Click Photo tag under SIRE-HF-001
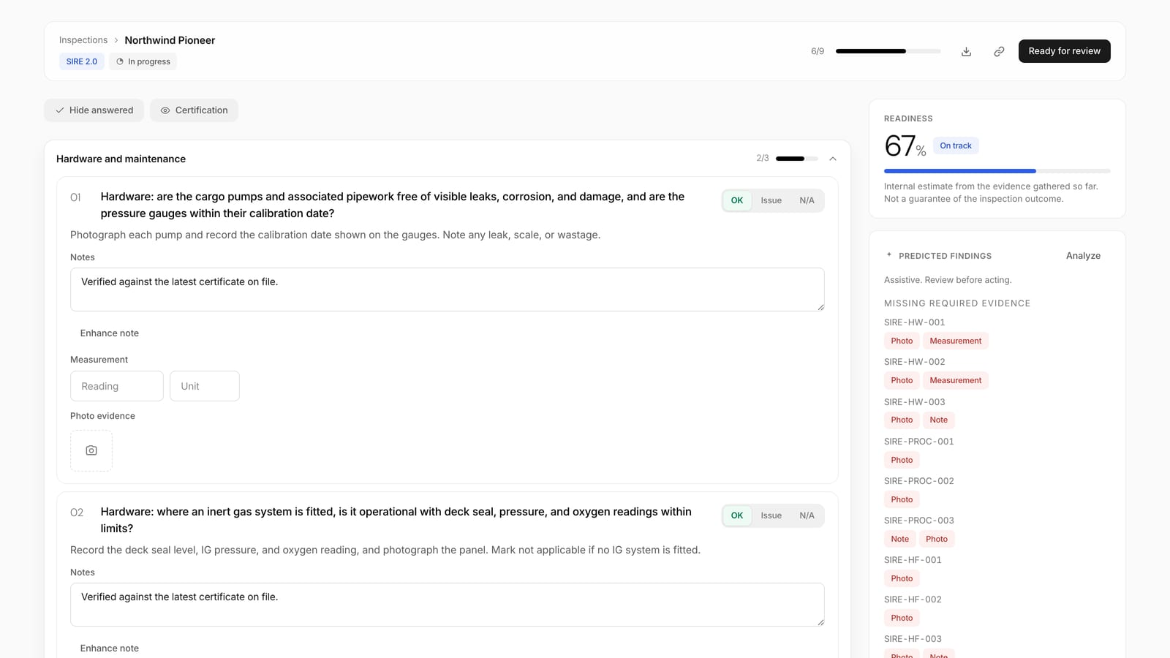The width and height of the screenshot is (1170, 658). [902, 578]
